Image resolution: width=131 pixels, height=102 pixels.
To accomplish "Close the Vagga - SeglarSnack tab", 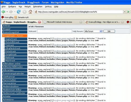I will pos(40,22).
